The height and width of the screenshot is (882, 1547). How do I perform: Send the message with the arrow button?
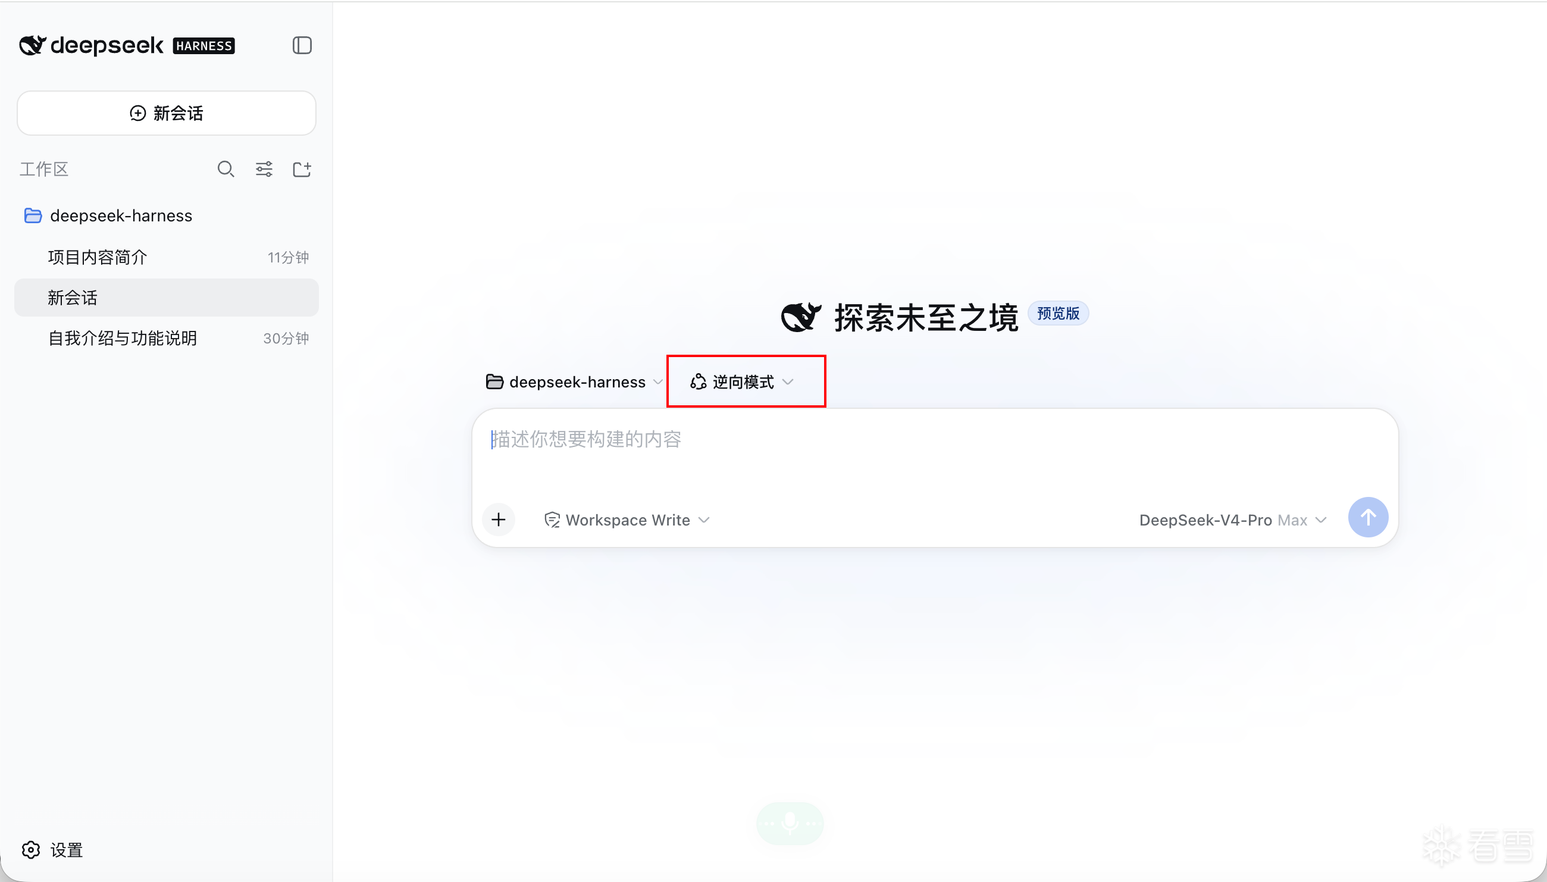[x=1368, y=517]
